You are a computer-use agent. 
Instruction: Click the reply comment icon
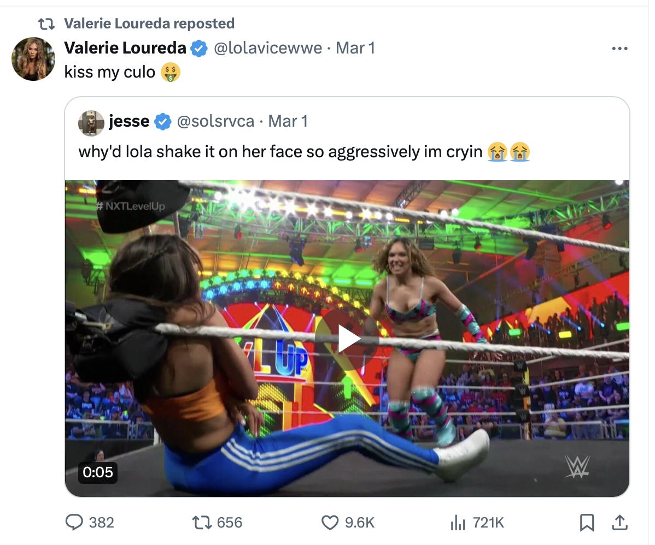click(x=74, y=523)
